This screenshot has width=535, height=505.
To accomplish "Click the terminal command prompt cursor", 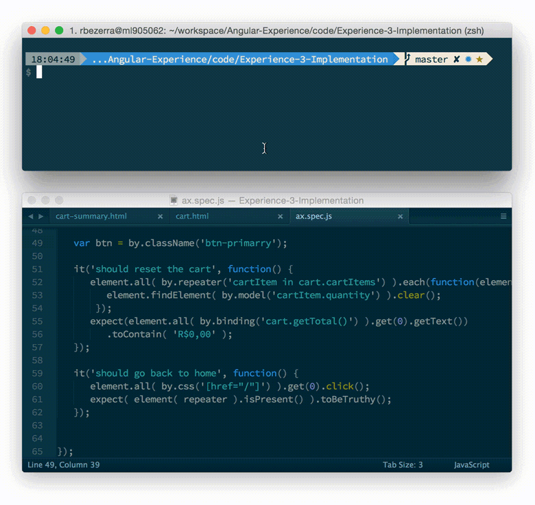I will click(39, 72).
